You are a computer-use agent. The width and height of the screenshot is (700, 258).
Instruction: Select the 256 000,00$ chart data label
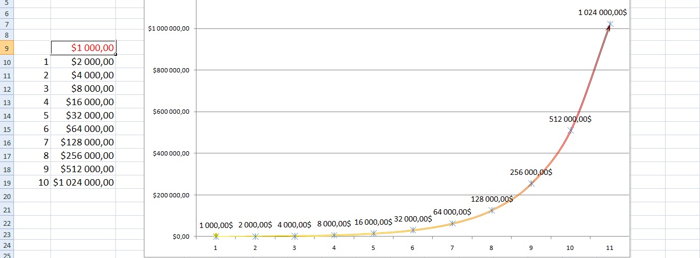pyautogui.click(x=531, y=172)
